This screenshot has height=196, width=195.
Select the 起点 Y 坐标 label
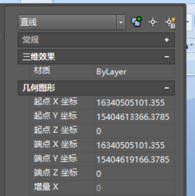tap(55, 116)
